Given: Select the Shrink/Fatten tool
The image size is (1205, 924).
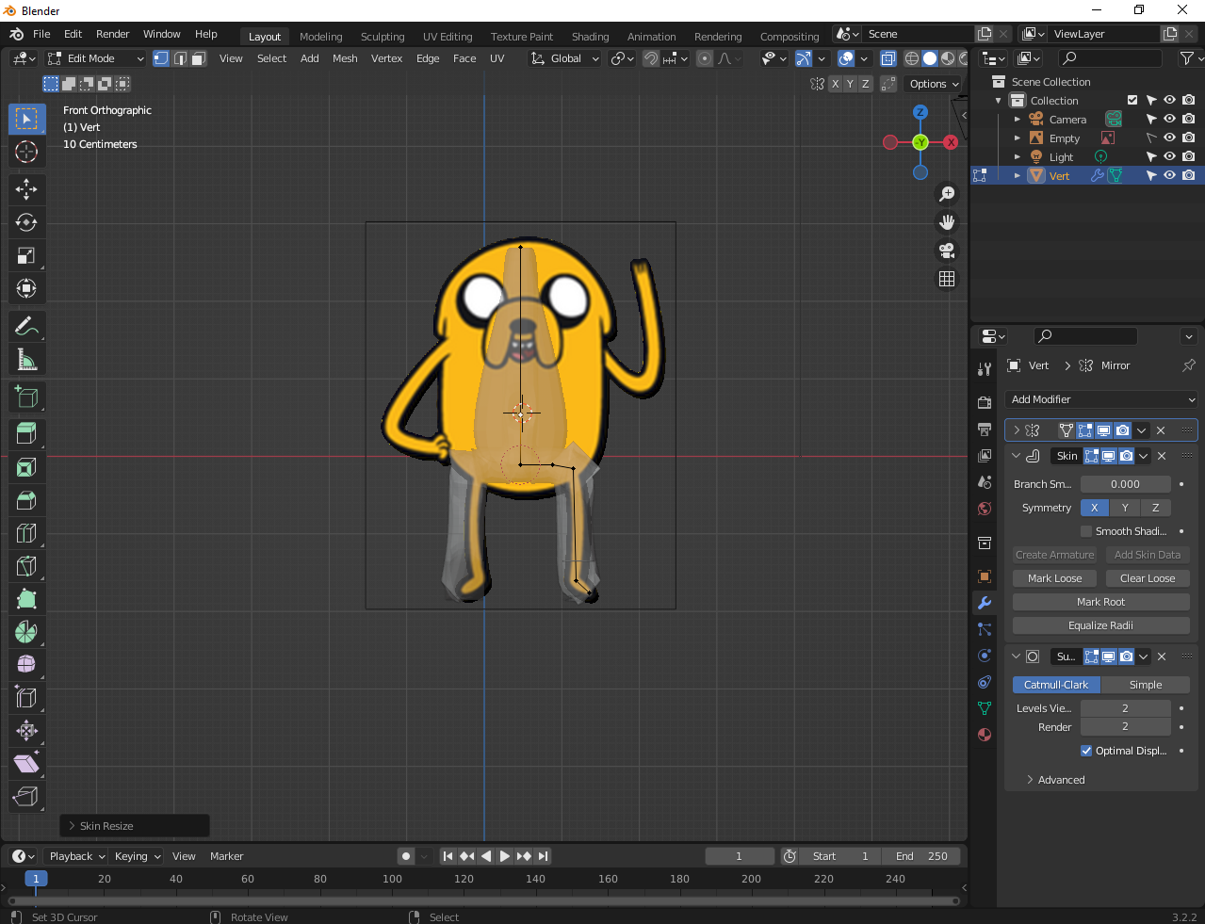Looking at the screenshot, I should tap(26, 731).
